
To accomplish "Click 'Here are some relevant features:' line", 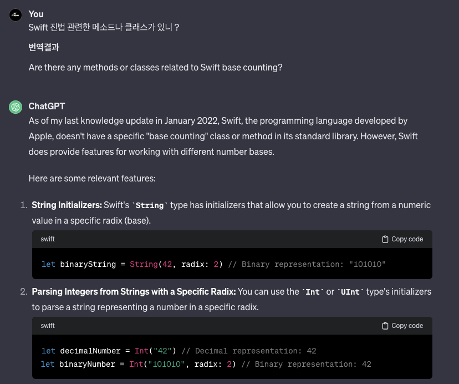I will pyautogui.click(x=92, y=178).
